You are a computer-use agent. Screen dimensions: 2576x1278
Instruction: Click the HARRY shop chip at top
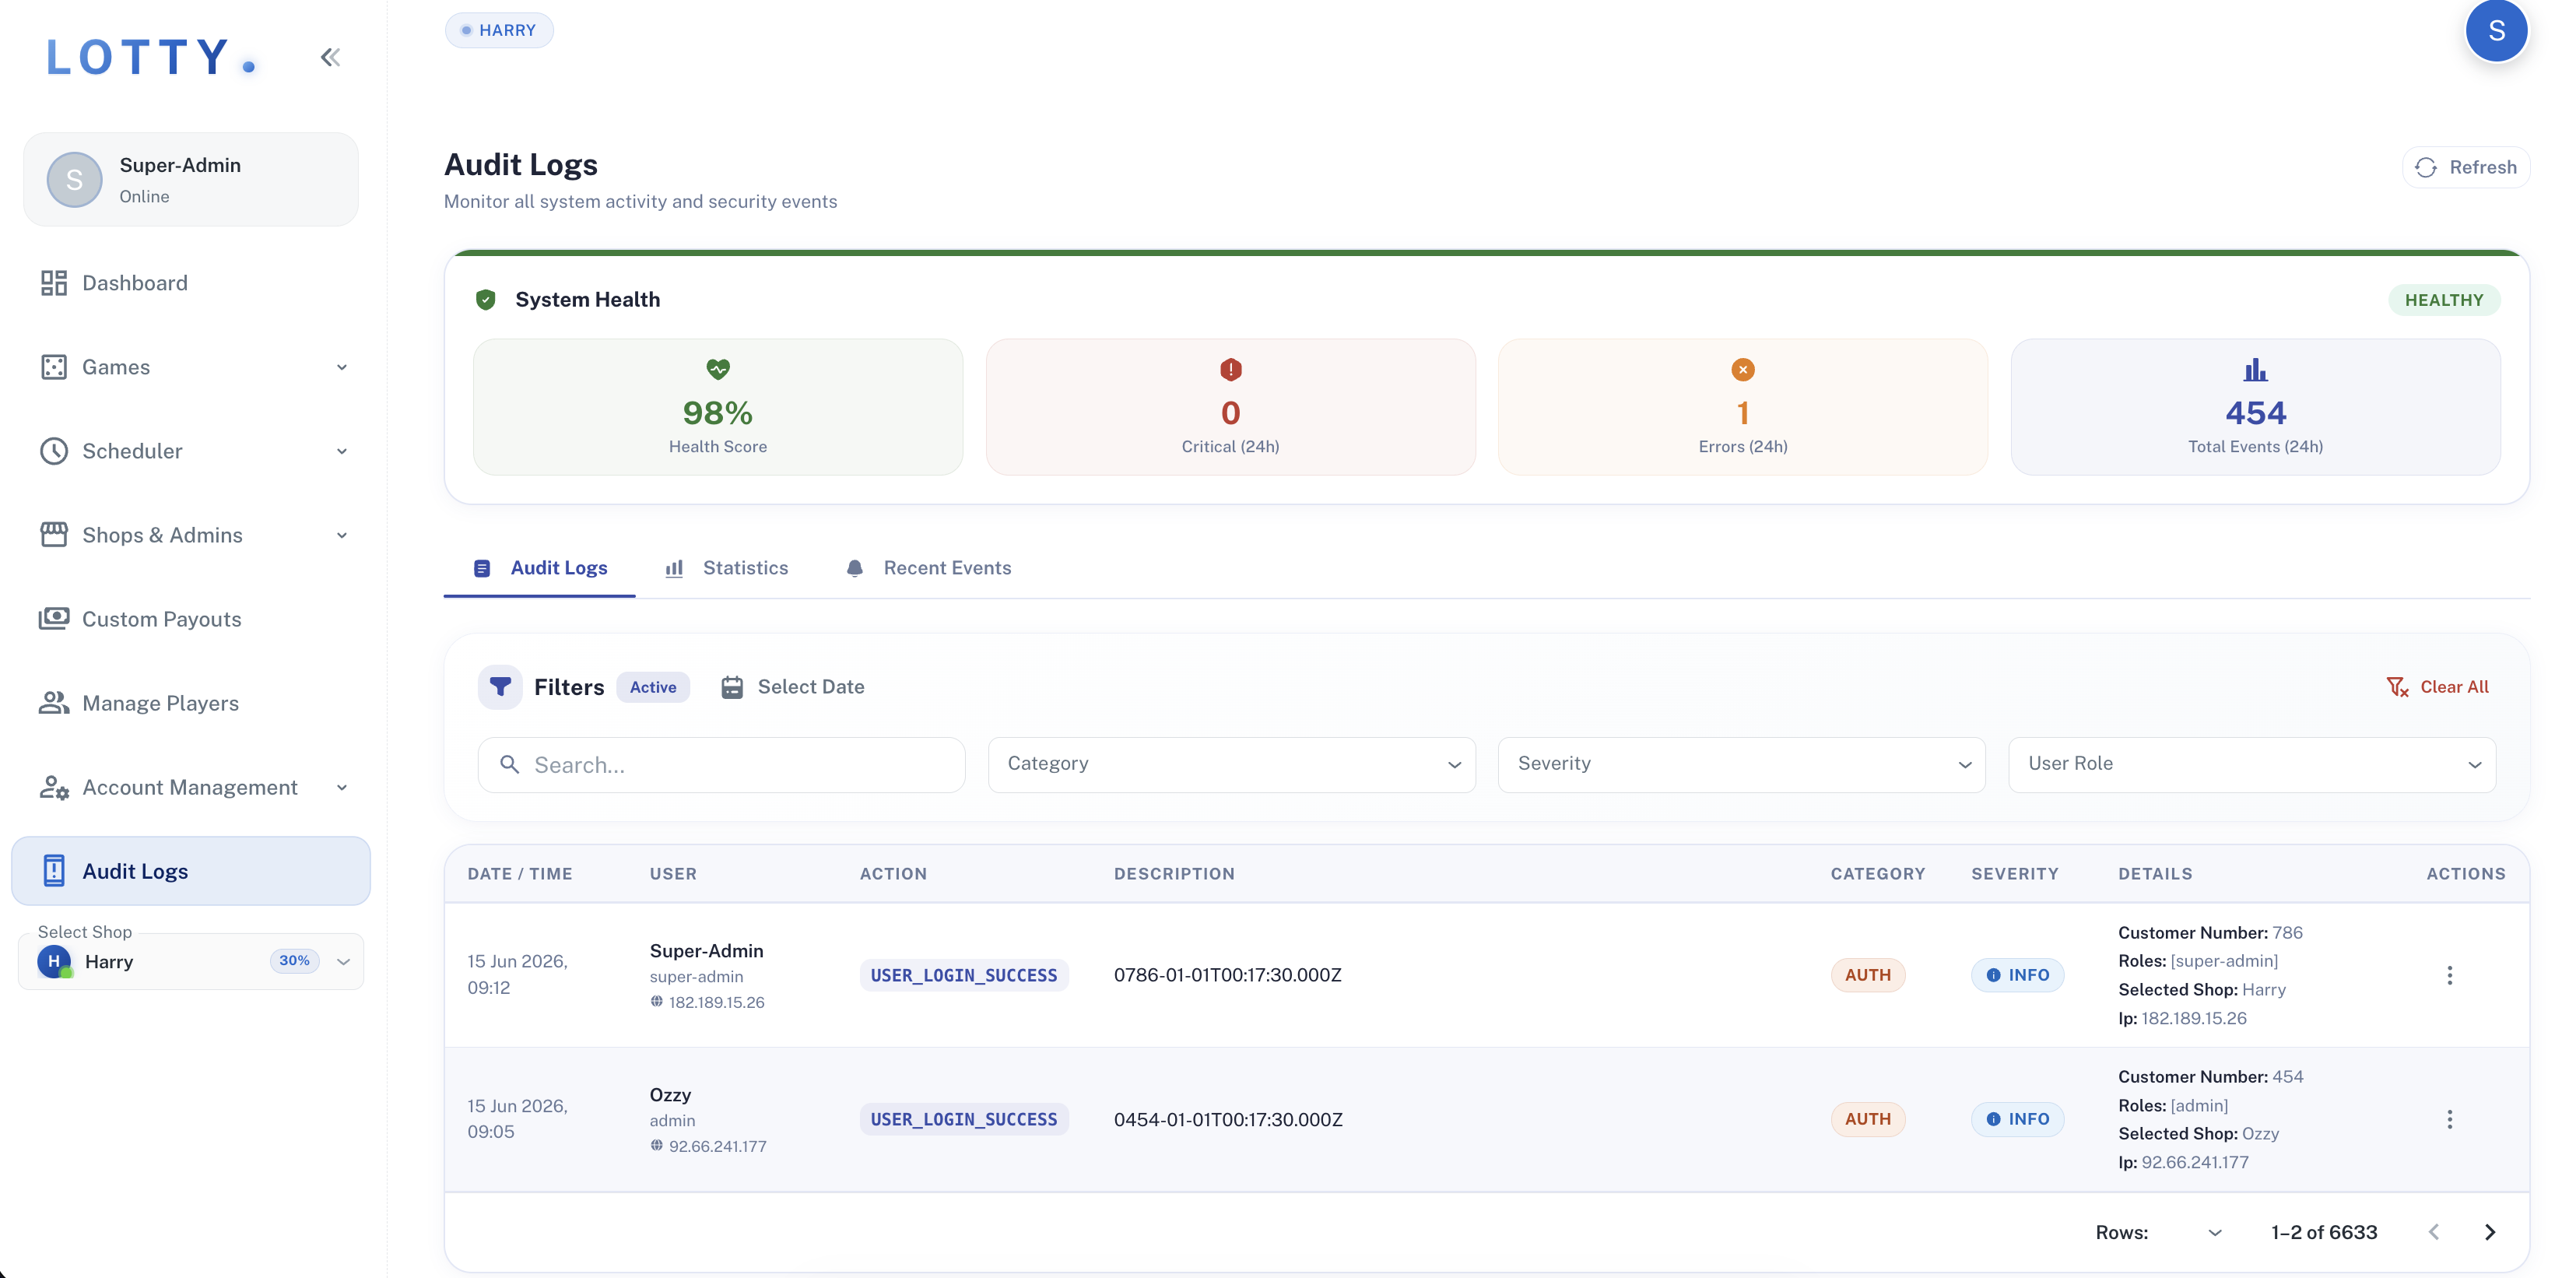(499, 30)
